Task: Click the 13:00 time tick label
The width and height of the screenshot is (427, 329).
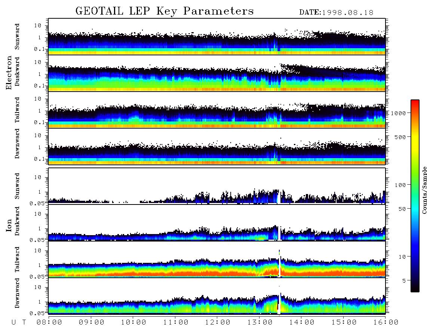Action: 260,322
